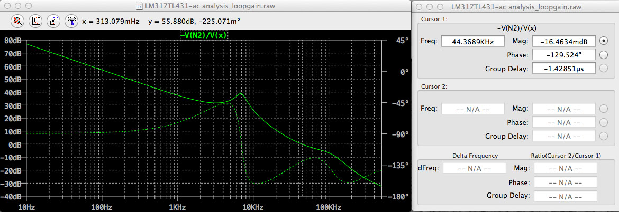
Task: Click the document proxy icon in plot window title
Action: 139,6
